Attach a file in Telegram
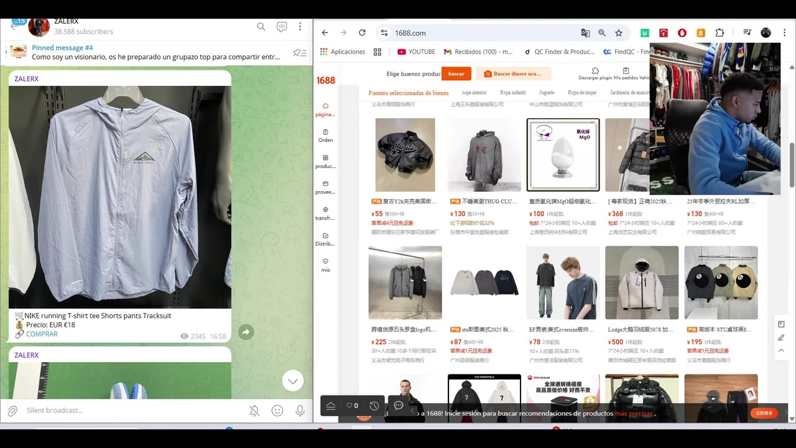This screenshot has height=448, width=796. (x=12, y=411)
